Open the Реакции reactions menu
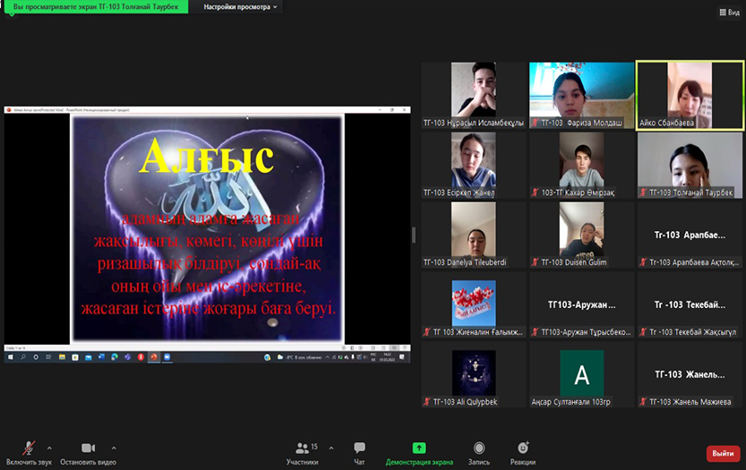Viewport: 746px width, 470px height. click(523, 448)
